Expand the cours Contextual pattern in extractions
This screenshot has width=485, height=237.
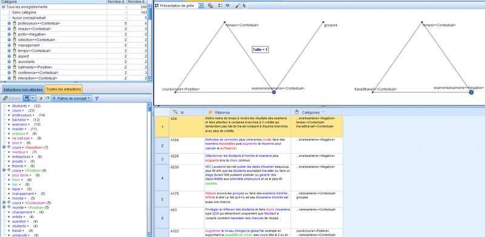point(4,202)
